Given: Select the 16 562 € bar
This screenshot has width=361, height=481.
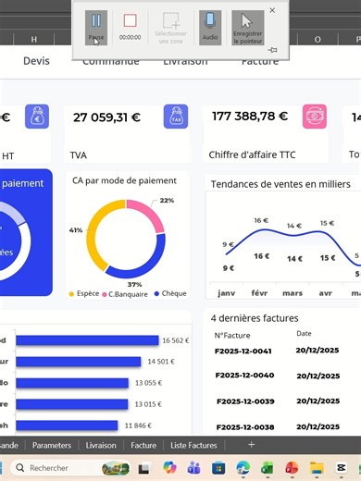Looking at the screenshot, I should [x=87, y=340].
